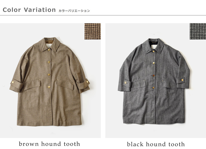Click the black coat's collar
Viewport: 206px width, 149px height.
pyautogui.click(x=154, y=46)
